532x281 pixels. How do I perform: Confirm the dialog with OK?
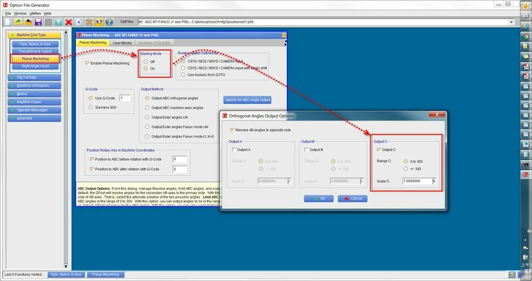318,199
